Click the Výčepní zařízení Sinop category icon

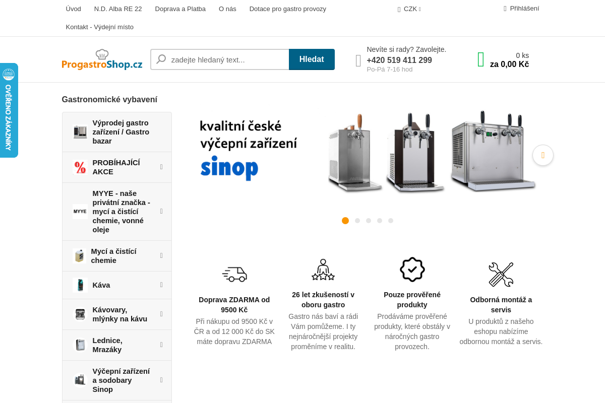tap(80, 380)
